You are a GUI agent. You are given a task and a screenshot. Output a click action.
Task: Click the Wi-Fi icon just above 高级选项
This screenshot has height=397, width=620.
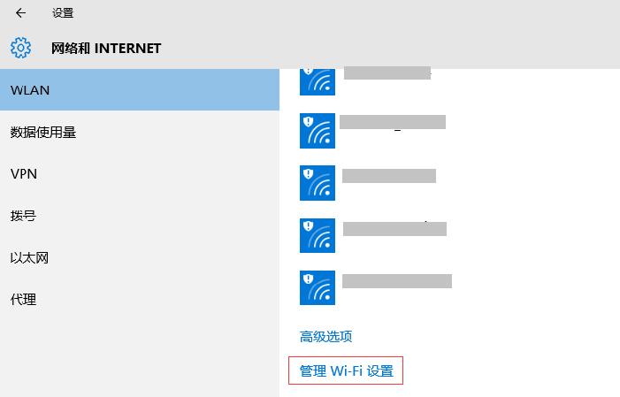point(318,287)
